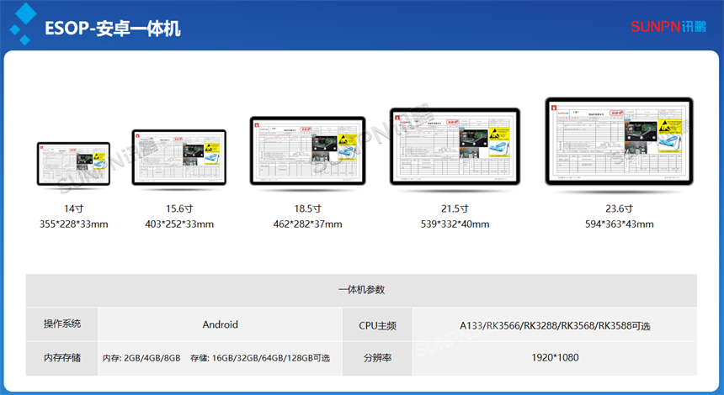This screenshot has width=724, height=395.
Task: Select the 14寸 device image
Action: point(73,164)
